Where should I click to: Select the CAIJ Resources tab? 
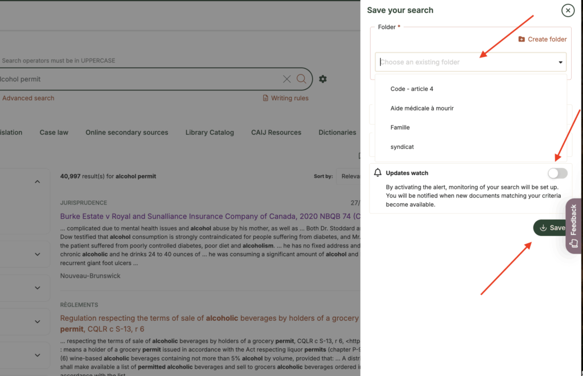276,133
